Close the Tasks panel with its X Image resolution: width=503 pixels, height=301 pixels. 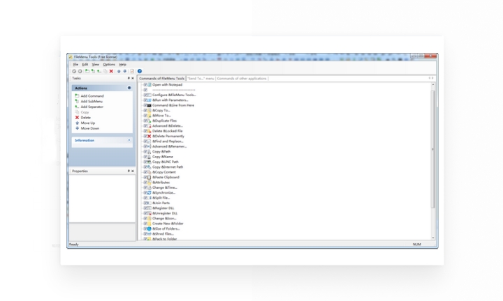tap(133, 78)
